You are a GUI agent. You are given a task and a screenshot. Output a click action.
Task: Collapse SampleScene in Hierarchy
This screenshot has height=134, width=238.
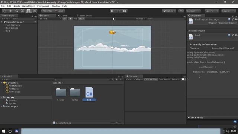pos(1,22)
